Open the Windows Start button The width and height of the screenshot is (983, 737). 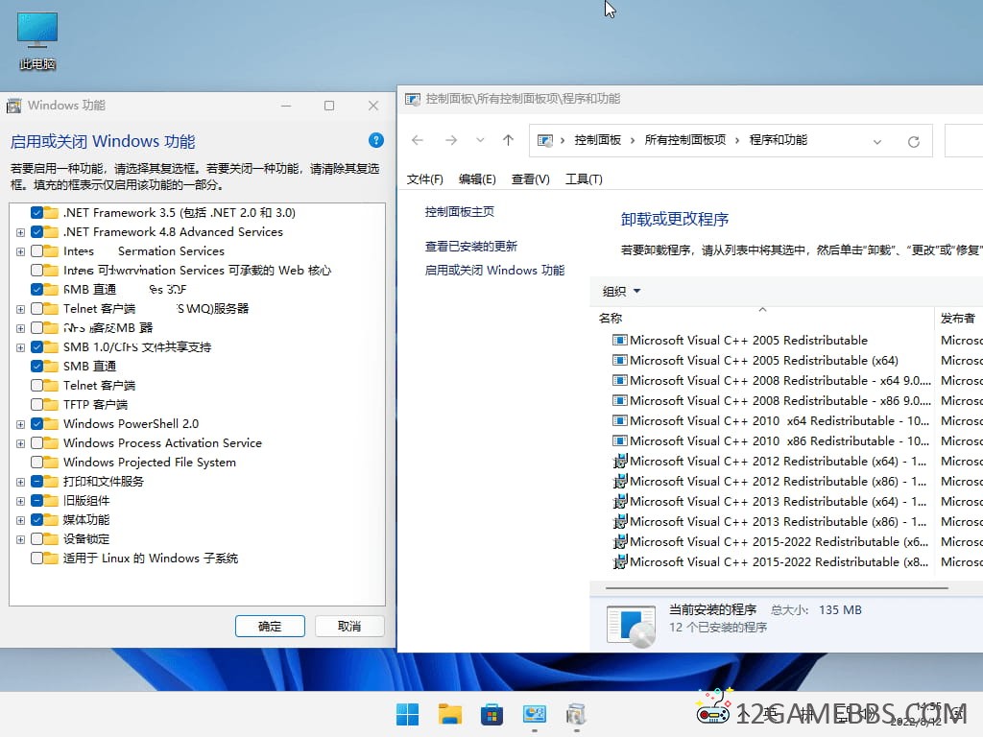coord(407,714)
